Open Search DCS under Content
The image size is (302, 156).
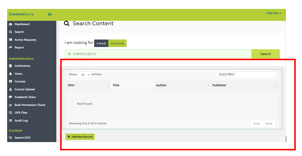point(22,138)
